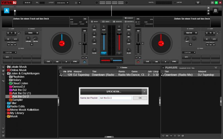The height and width of the screenshot is (139, 223).
Task: Click the SYNC button on right deck
Action: (x=174, y=61)
